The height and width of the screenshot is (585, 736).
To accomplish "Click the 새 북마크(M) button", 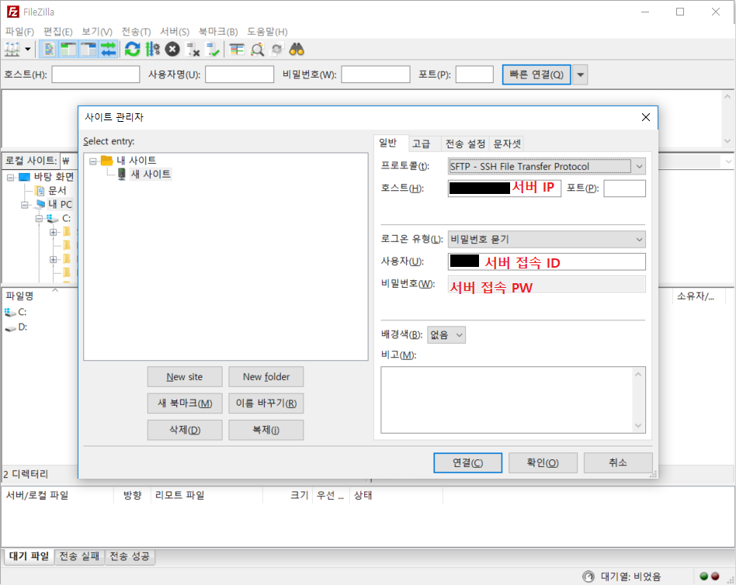I will 185,403.
